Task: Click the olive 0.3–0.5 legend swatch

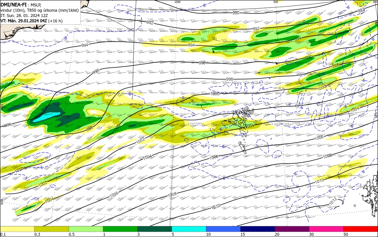Action: 51,229
